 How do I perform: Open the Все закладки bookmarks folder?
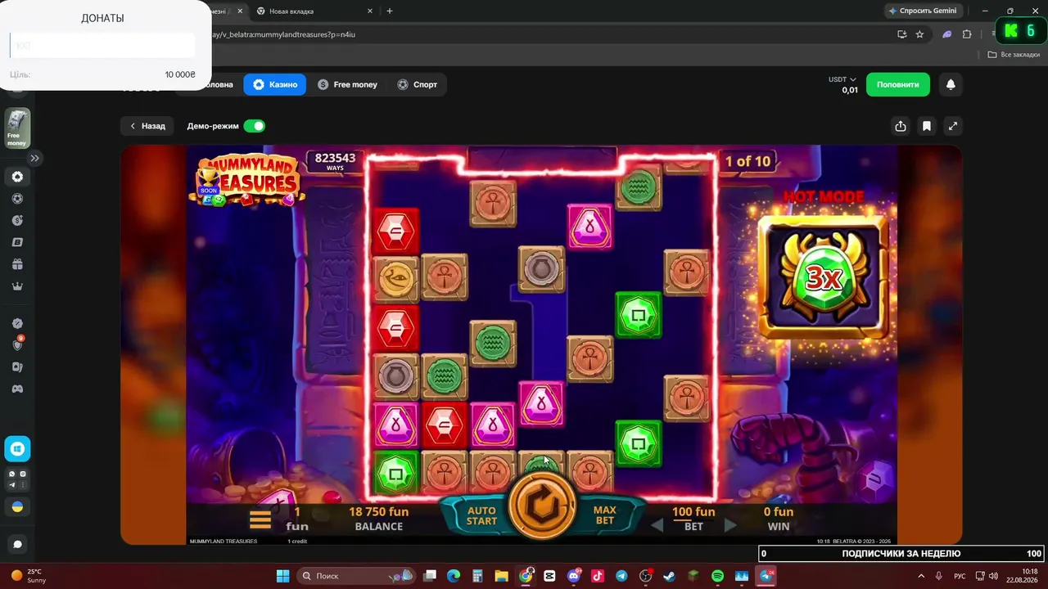click(x=1014, y=55)
